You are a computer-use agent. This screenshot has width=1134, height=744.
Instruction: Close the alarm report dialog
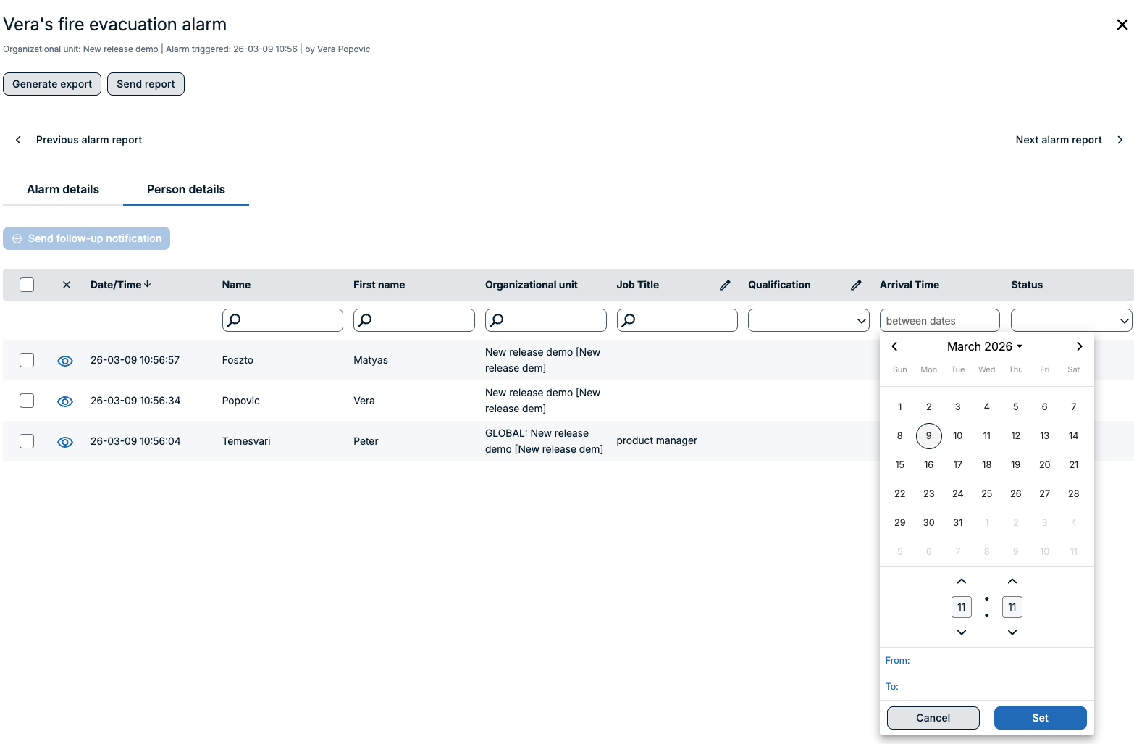(1122, 25)
